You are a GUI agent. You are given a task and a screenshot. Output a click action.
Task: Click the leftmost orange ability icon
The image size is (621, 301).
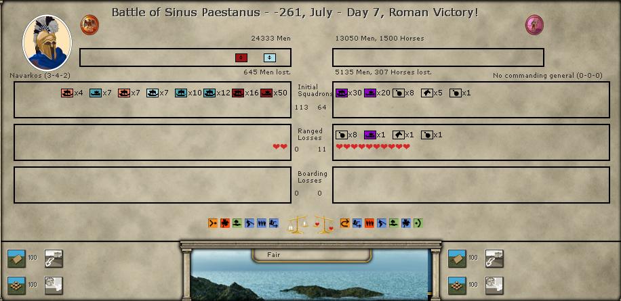[x=213, y=223]
